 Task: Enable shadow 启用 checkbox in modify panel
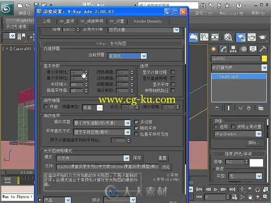click(216, 127)
